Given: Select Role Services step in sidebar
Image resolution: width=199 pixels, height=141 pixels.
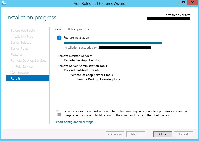Looking at the screenshot, I should [x=24, y=67].
